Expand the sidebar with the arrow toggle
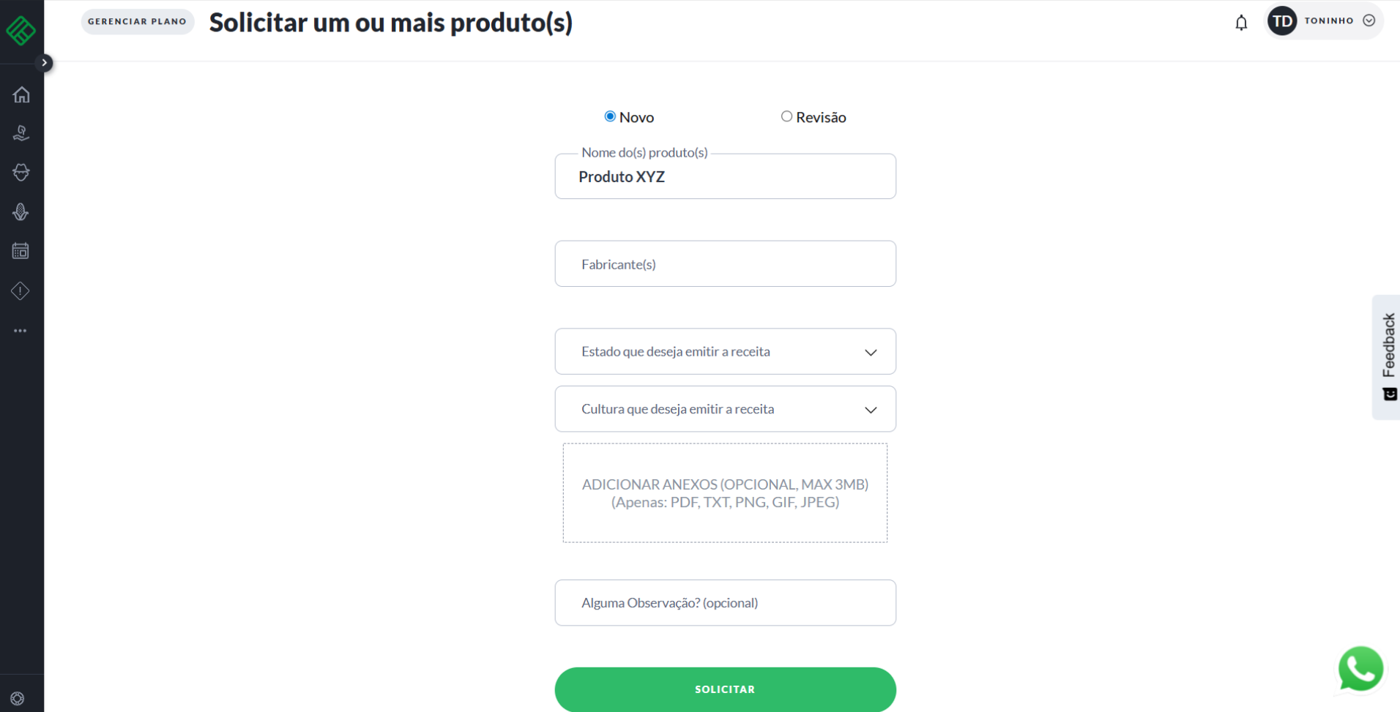This screenshot has height=712, width=1400. click(45, 63)
